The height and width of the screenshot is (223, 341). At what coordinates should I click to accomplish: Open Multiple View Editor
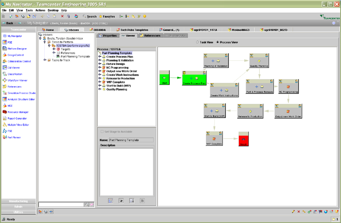[x=16, y=125]
